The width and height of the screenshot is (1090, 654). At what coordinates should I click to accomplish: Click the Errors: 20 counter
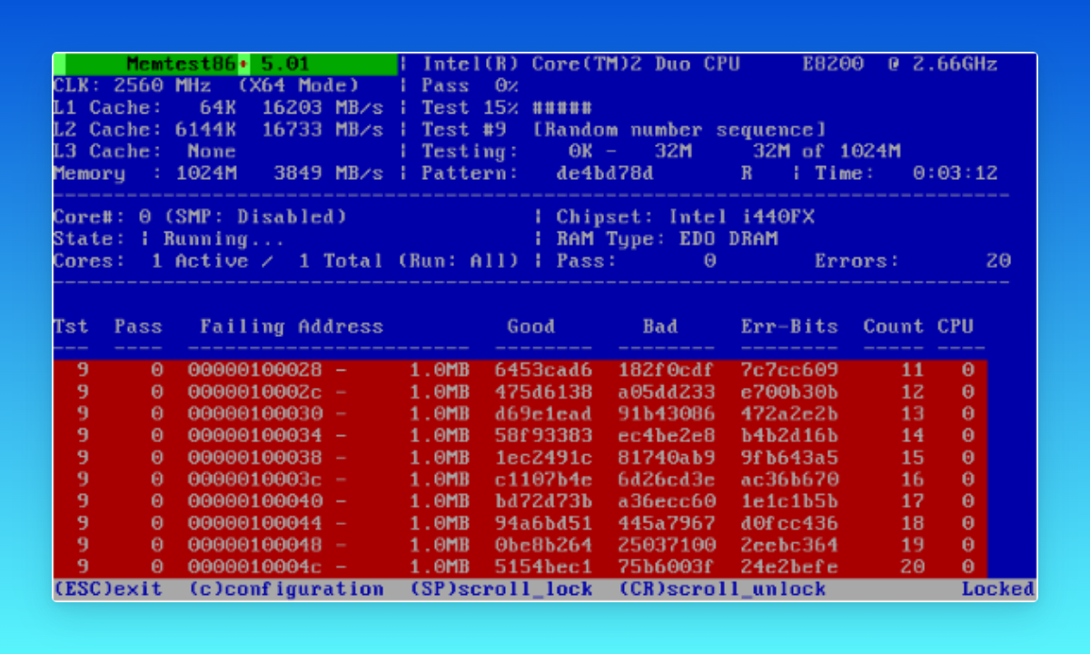tap(913, 261)
